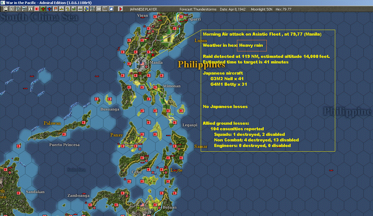The image size is (373, 216).
Task: Open the document list icon in toolbar
Action: point(12,9)
